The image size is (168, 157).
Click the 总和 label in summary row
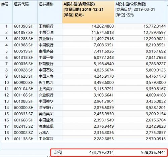[x=58, y=152]
